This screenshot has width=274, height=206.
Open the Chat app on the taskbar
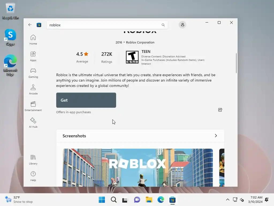137,200
